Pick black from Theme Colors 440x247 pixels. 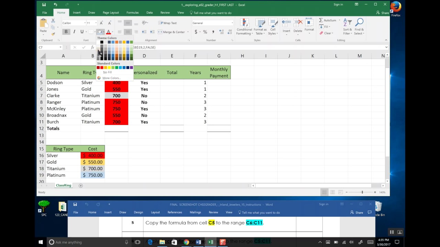[102, 42]
